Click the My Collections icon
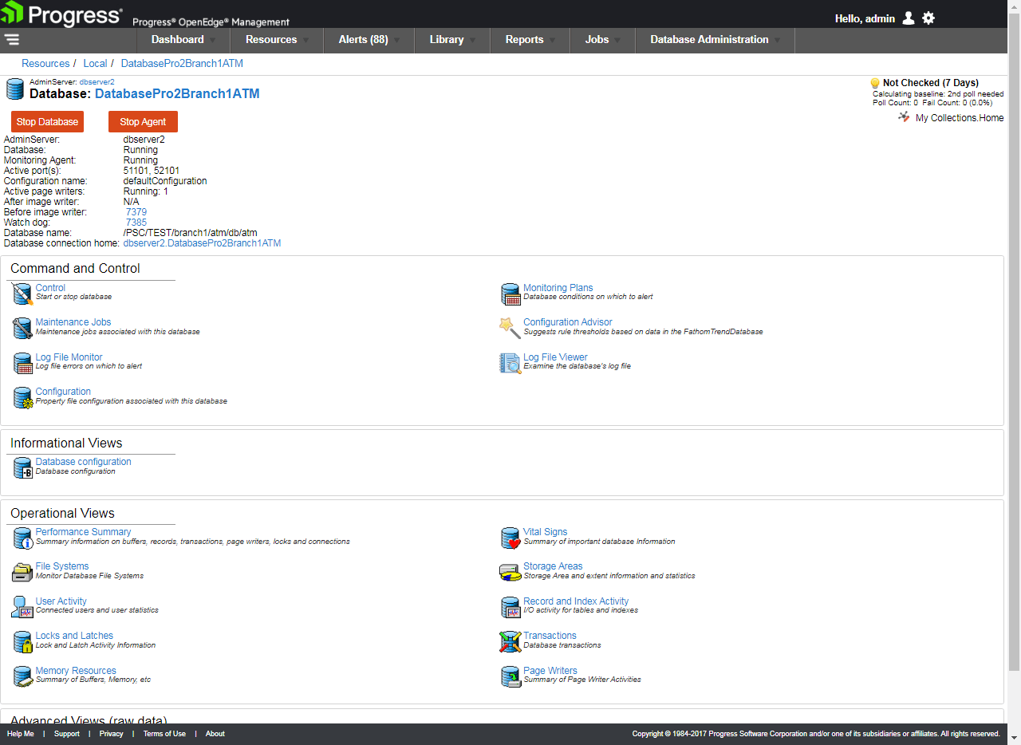1021x745 pixels. 904,117
